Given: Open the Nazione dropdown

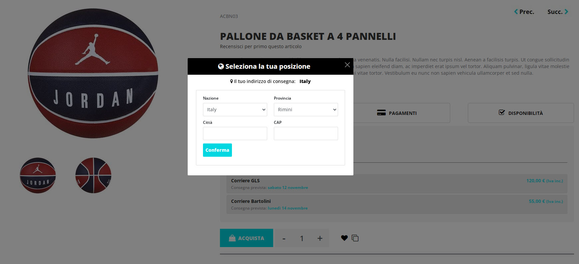Looking at the screenshot, I should tap(235, 110).
